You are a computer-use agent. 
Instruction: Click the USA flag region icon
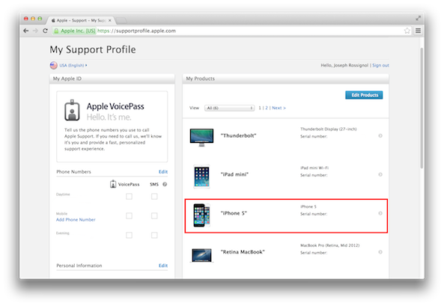coord(53,65)
